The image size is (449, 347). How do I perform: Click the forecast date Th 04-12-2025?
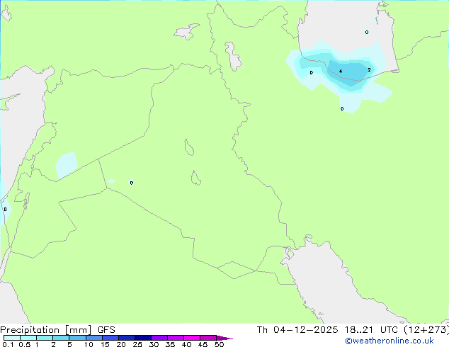coord(297,330)
